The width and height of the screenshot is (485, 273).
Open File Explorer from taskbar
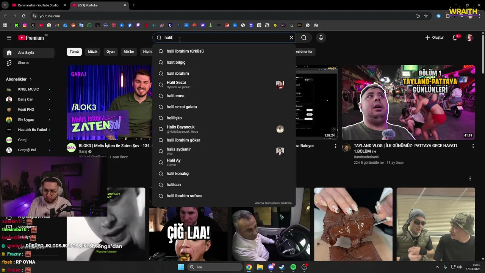(x=260, y=267)
